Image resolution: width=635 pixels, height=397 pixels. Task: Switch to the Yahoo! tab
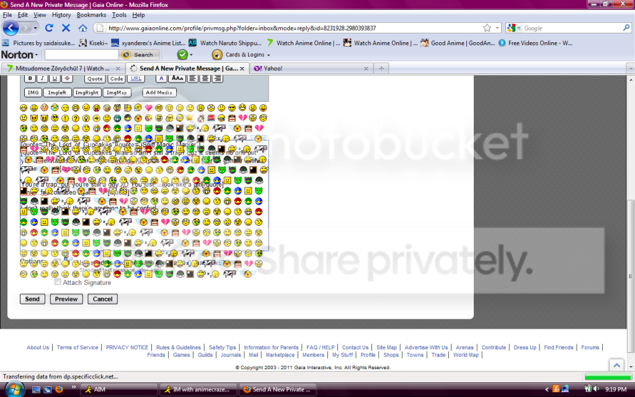click(x=311, y=68)
